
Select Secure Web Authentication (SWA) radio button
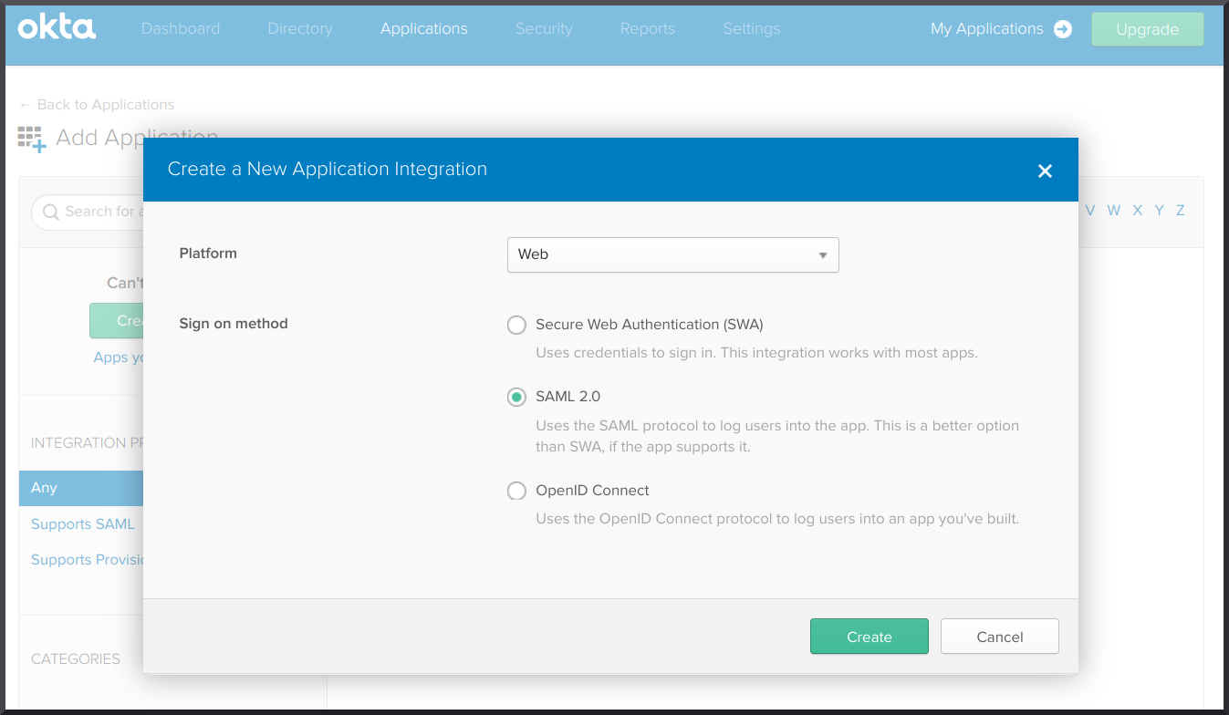tap(516, 325)
